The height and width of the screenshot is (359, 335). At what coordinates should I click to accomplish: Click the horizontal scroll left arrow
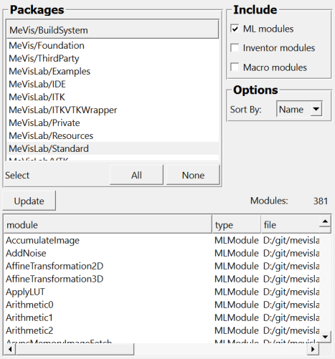click(x=10, y=349)
